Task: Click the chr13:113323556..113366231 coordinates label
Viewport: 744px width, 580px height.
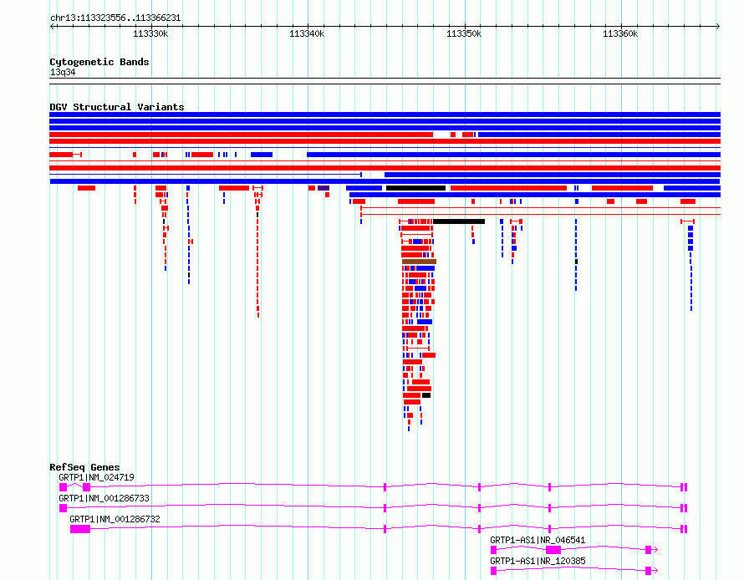Action: [x=115, y=18]
